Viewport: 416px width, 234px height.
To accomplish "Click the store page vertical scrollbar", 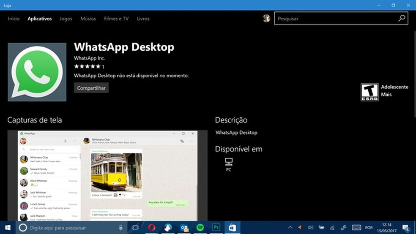I will [x=414, y=74].
